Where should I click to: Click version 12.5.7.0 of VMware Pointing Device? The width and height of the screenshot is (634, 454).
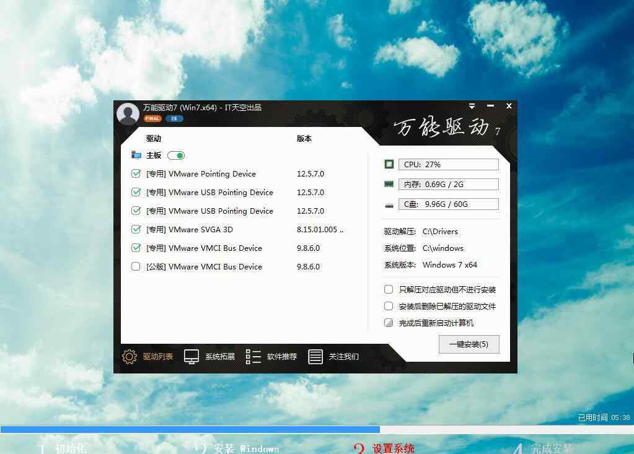coord(310,173)
